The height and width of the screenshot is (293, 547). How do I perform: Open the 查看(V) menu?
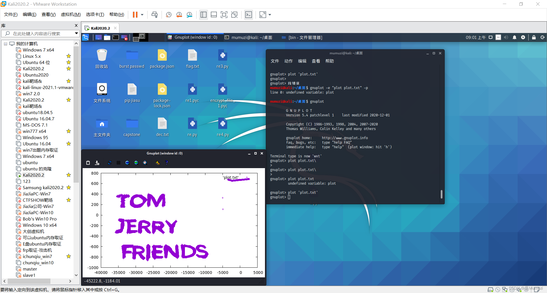coord(49,15)
